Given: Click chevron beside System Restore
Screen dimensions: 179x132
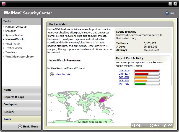Looking at the screenshot, I should pyautogui.click(x=3, y=35).
